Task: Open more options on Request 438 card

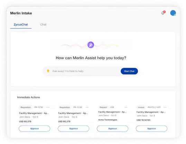Action: tap(126, 107)
